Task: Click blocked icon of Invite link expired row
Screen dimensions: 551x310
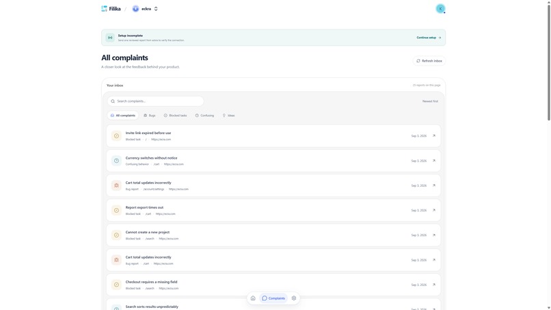Action: 116,135
